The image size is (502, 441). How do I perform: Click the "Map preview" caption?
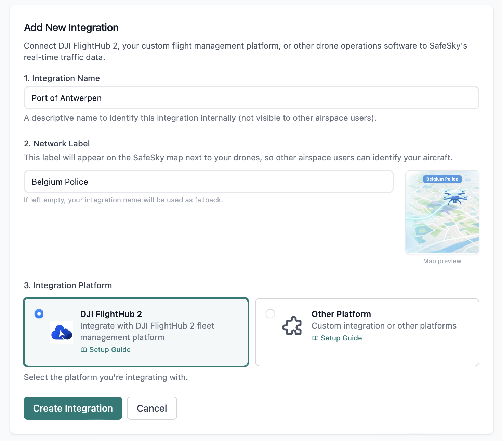pos(442,261)
